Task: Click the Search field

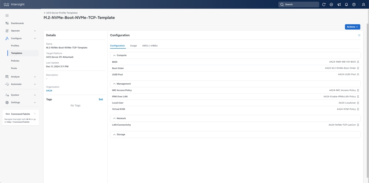Action: pyautogui.click(x=299, y=4)
